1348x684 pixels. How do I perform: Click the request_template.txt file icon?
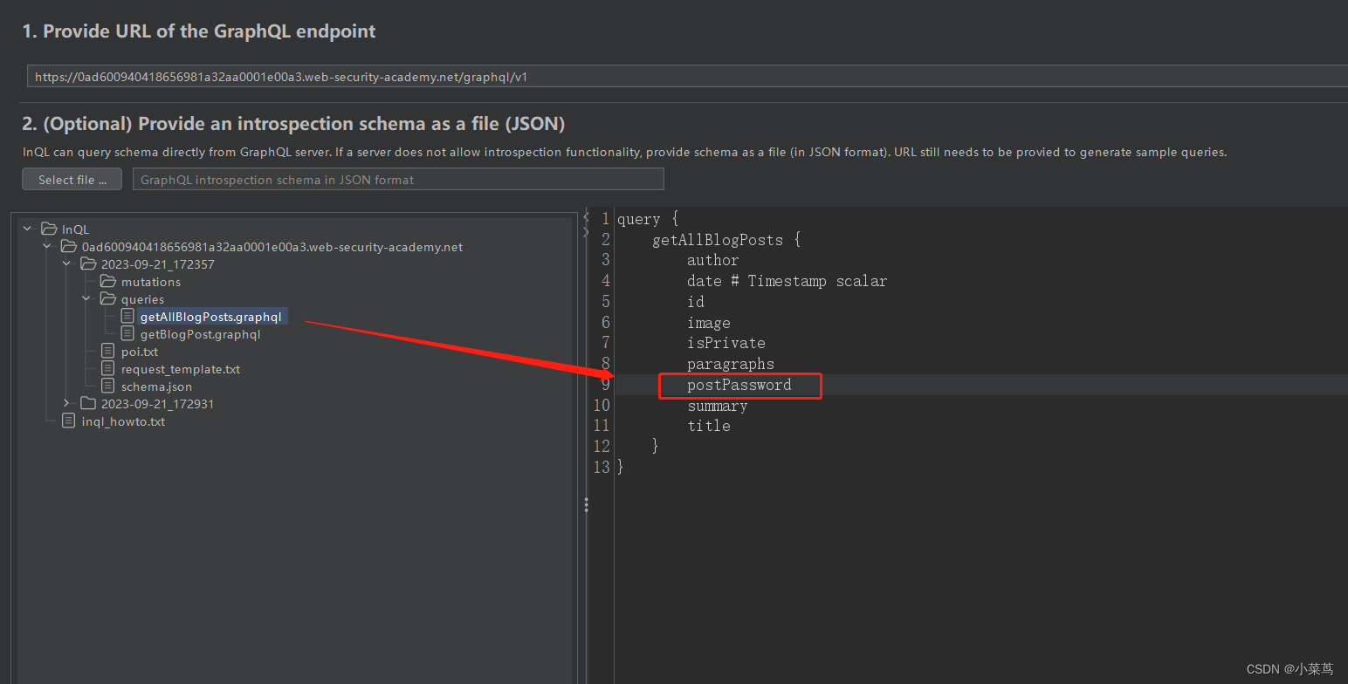[108, 368]
